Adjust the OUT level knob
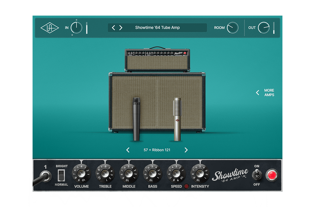Screen dimensions: 315x207 coord(263,28)
